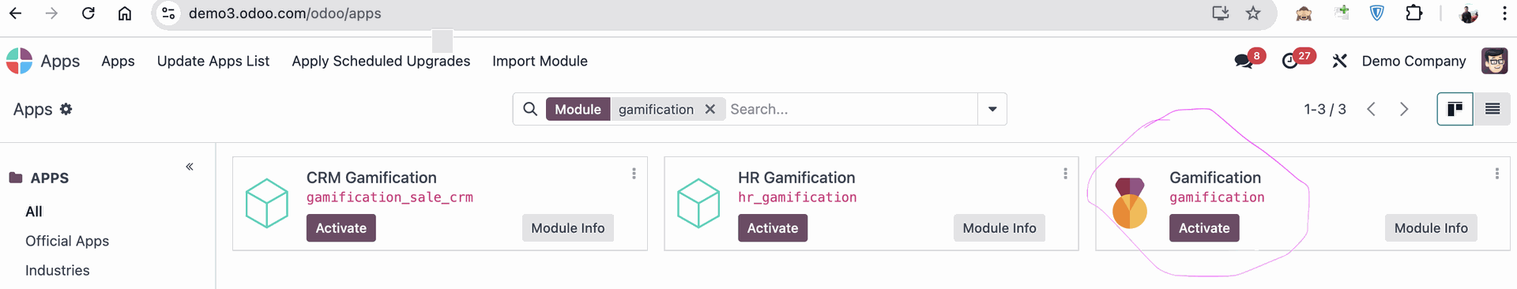The width and height of the screenshot is (1517, 289).
Task: Open the Import Module menu item
Action: point(540,61)
